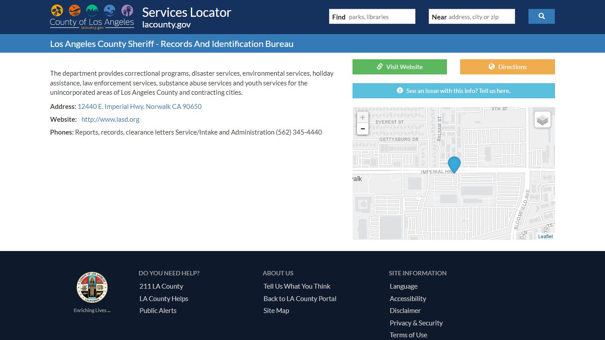
Task: Open the Leaflet attribution link
Action: [x=545, y=236]
